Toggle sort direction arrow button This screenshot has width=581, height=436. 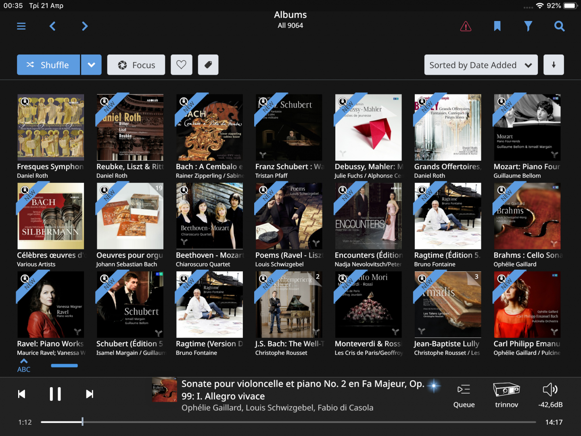tap(554, 65)
